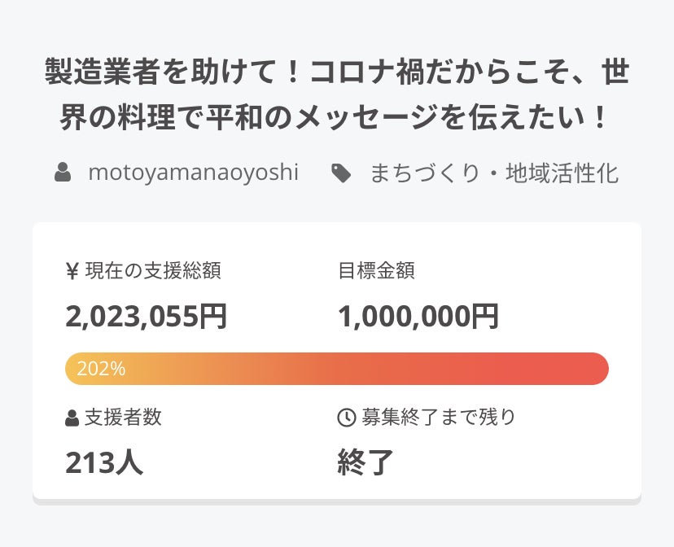Click the tag icon before まちづくり
Screen dimensions: 674x547
click(341, 173)
